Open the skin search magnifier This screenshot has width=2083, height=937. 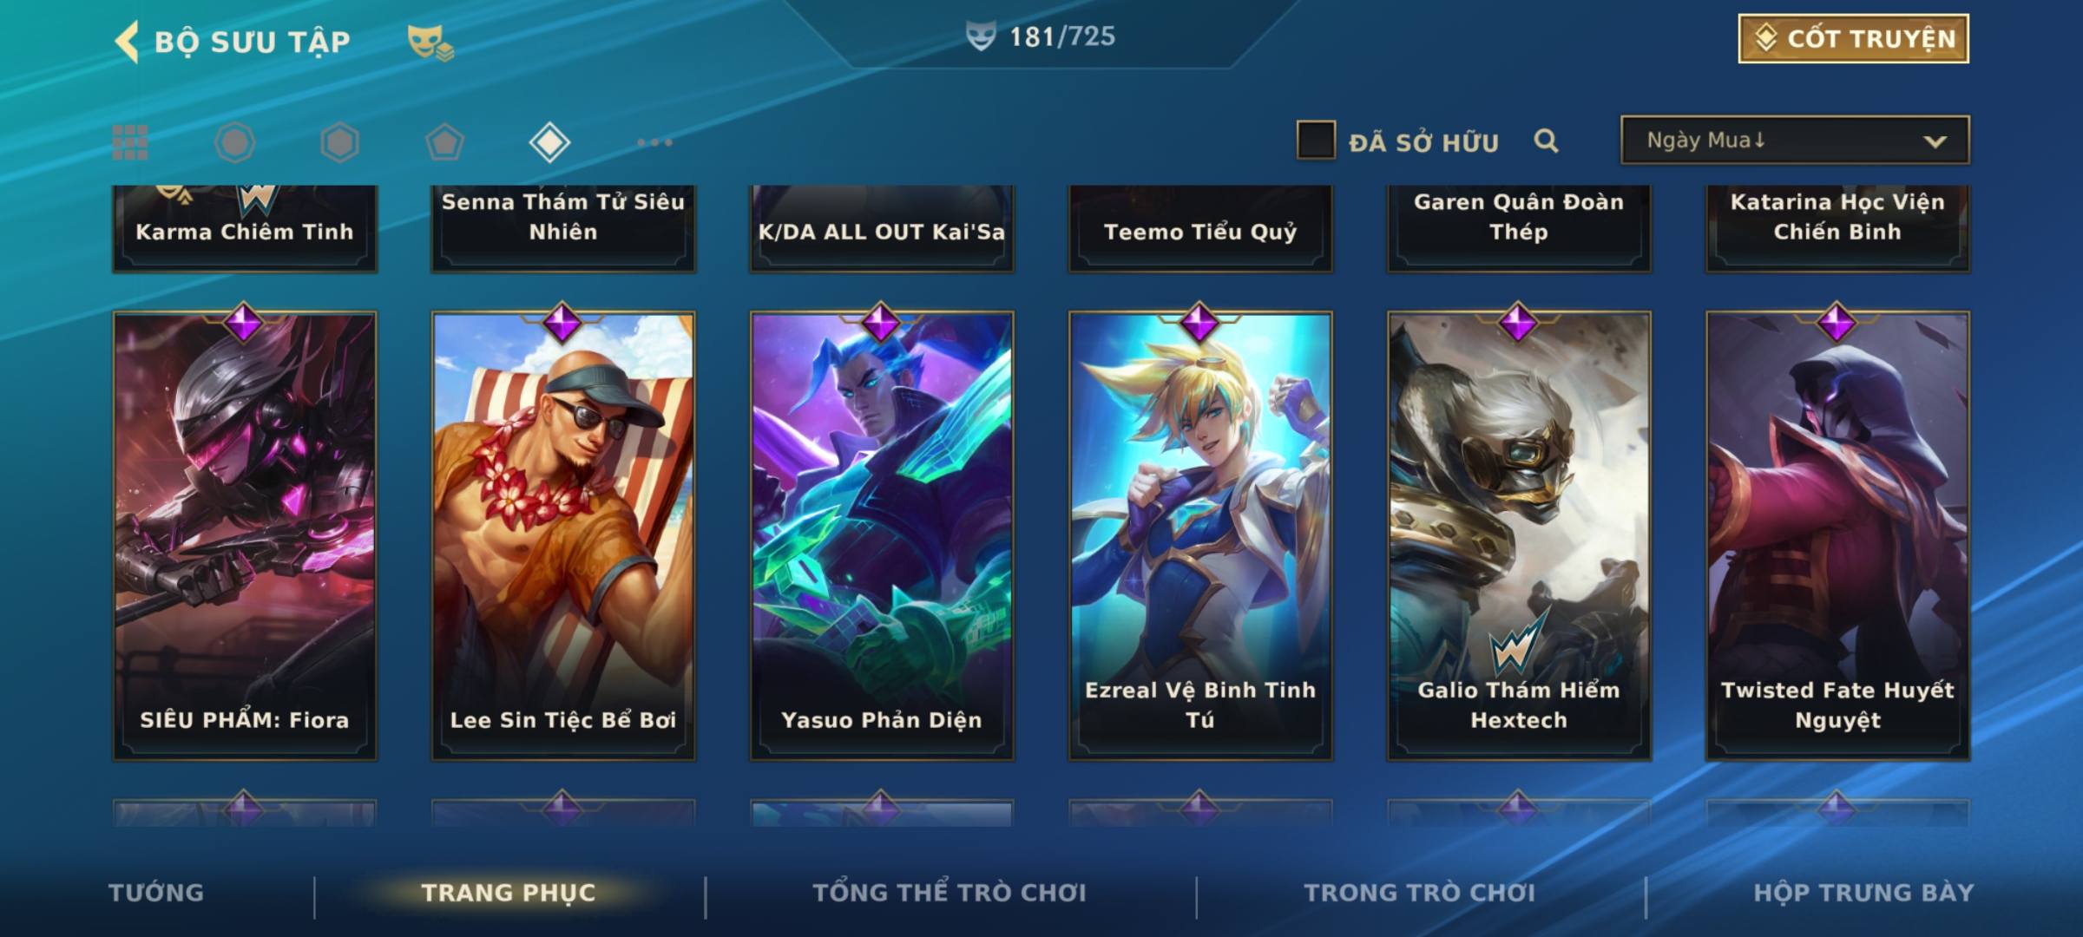pos(1546,141)
